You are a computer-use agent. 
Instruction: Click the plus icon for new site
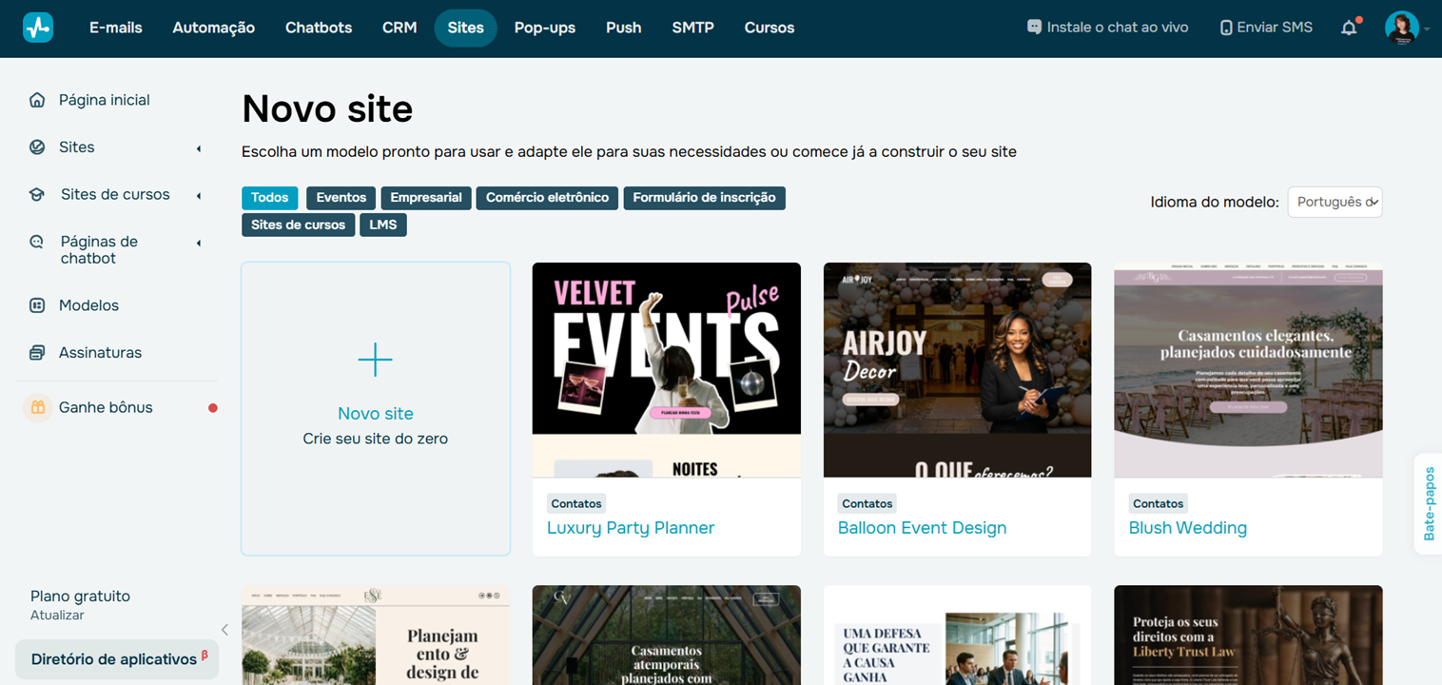click(375, 360)
